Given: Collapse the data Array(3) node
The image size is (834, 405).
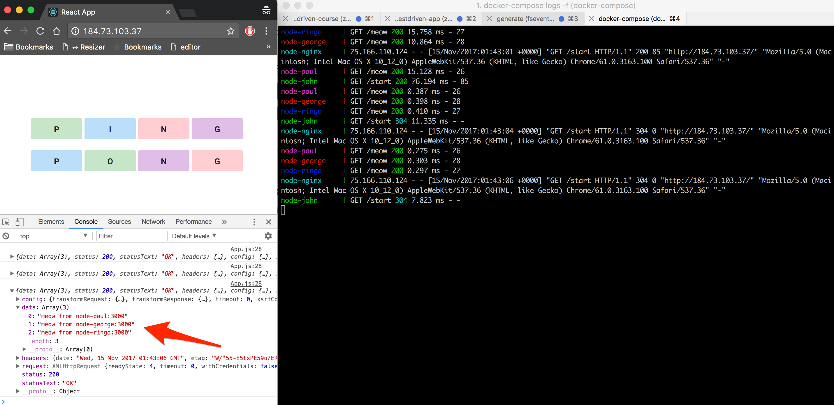Looking at the screenshot, I should 18,308.
